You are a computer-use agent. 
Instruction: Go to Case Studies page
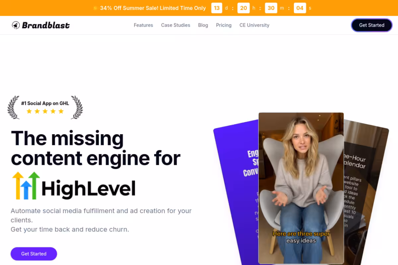(175, 25)
